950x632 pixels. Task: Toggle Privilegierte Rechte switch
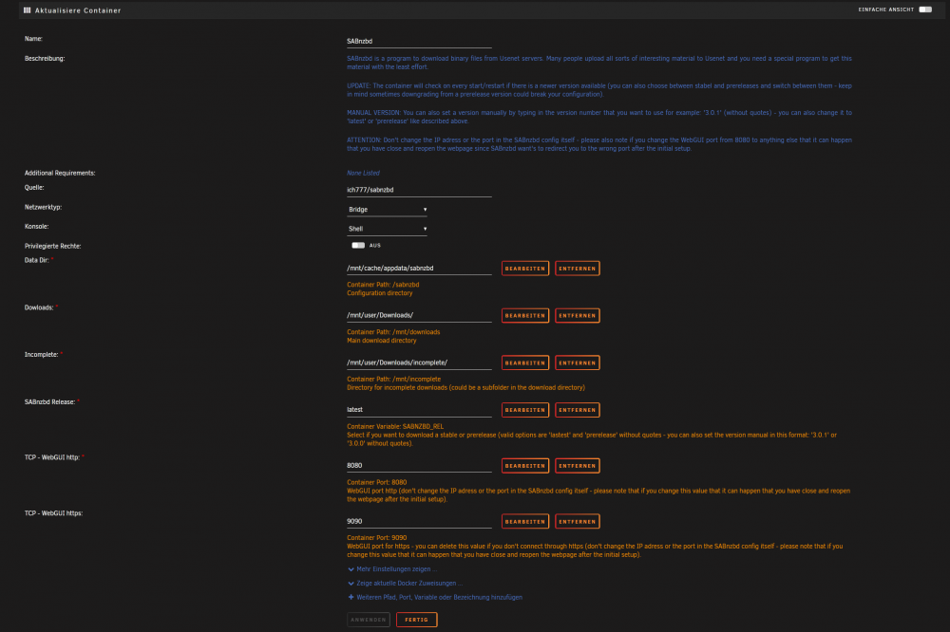pos(358,245)
